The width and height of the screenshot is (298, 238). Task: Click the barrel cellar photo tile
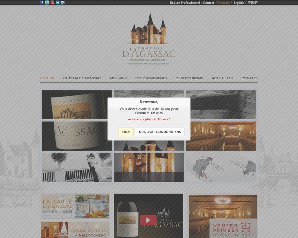click(221, 136)
